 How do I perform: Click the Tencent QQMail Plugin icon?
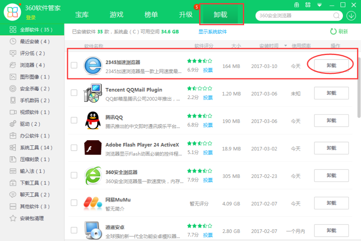point(93,93)
